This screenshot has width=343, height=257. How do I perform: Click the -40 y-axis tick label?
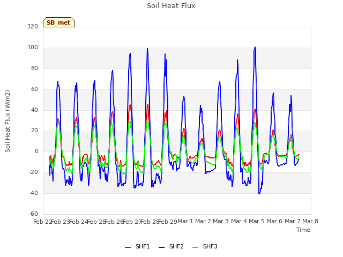[33, 193]
